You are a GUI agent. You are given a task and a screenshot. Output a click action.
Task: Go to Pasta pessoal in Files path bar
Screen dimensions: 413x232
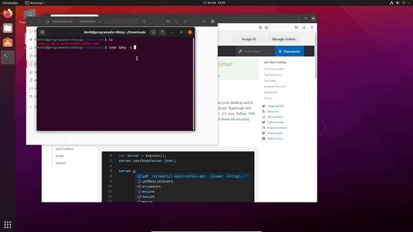coord(60,21)
